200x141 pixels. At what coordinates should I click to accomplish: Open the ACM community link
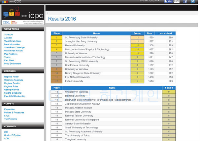coord(7,138)
